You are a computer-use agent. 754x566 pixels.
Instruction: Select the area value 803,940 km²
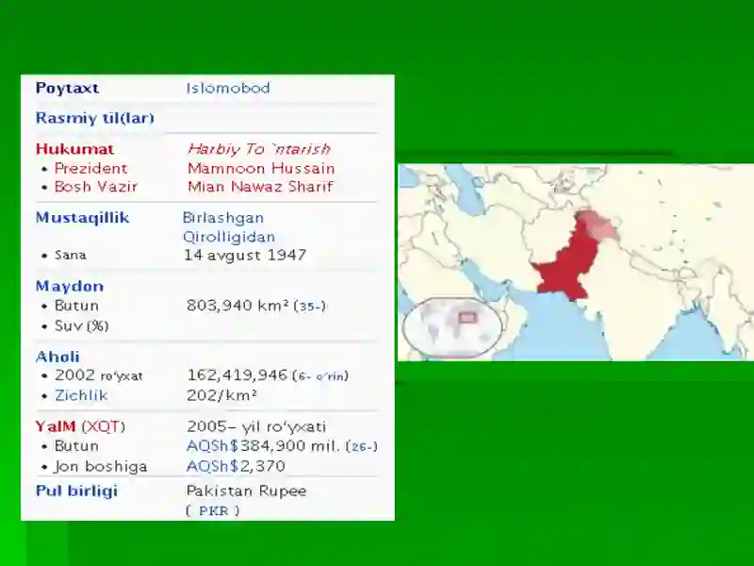coord(238,306)
